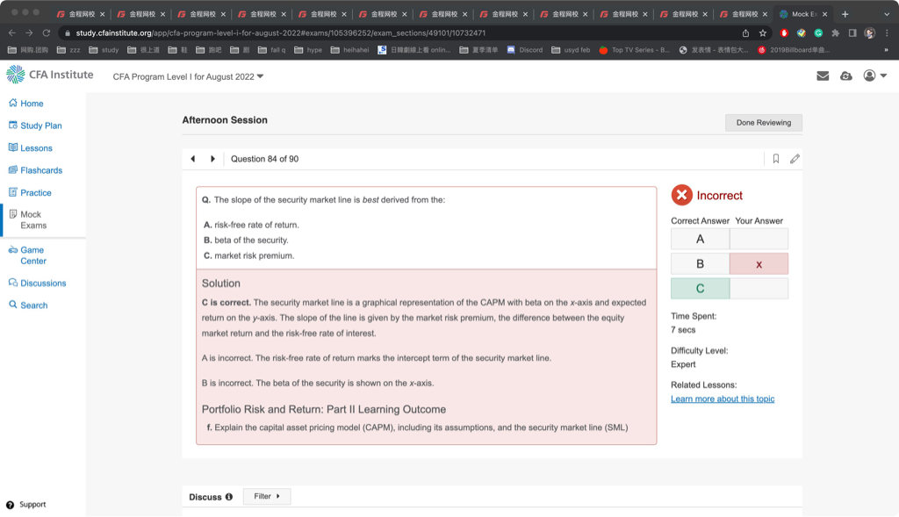Go to Study Plan in sidebar
The image size is (899, 517).
[x=40, y=126]
